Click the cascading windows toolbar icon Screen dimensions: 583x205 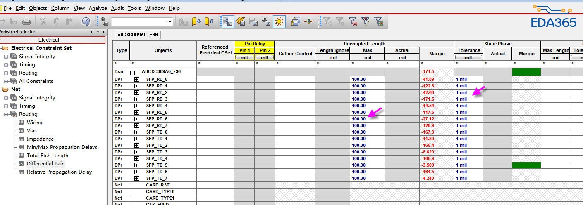(296, 21)
